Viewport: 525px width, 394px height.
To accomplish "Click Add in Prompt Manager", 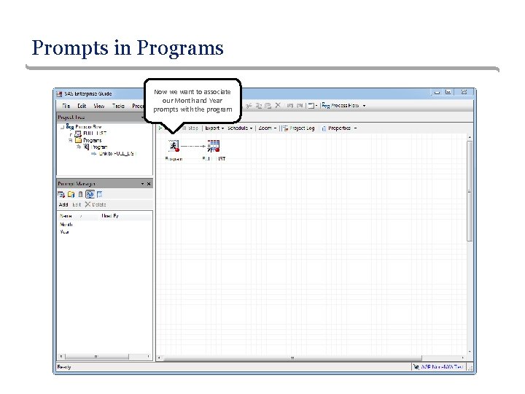I will [63, 204].
